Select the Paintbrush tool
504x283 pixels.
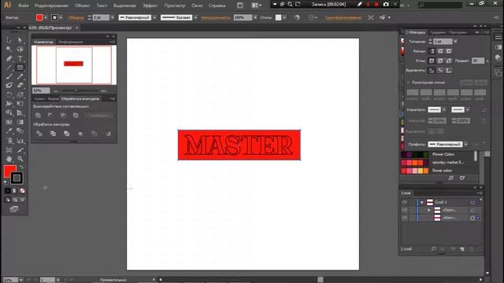(x=9, y=76)
